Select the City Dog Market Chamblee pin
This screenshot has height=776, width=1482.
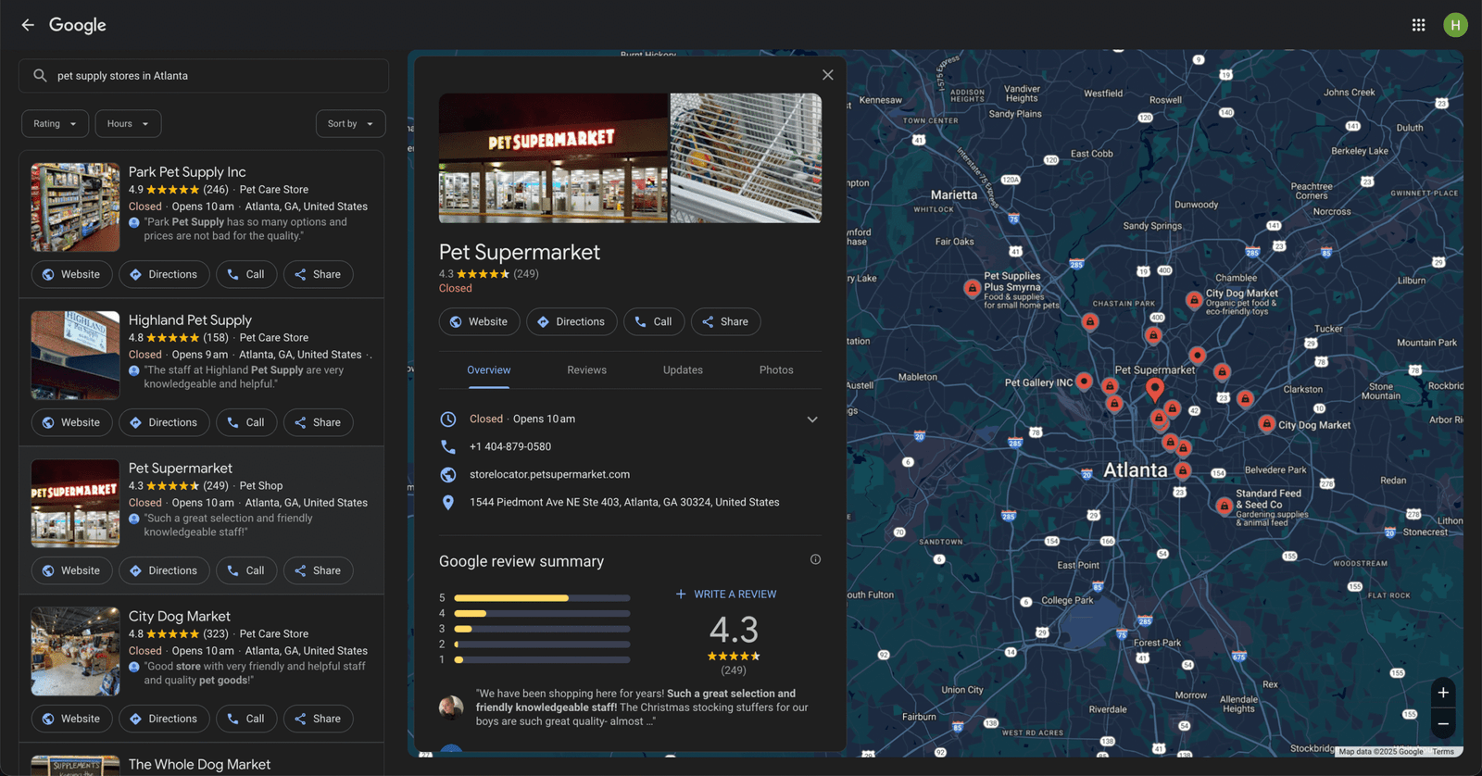pyautogui.click(x=1194, y=300)
